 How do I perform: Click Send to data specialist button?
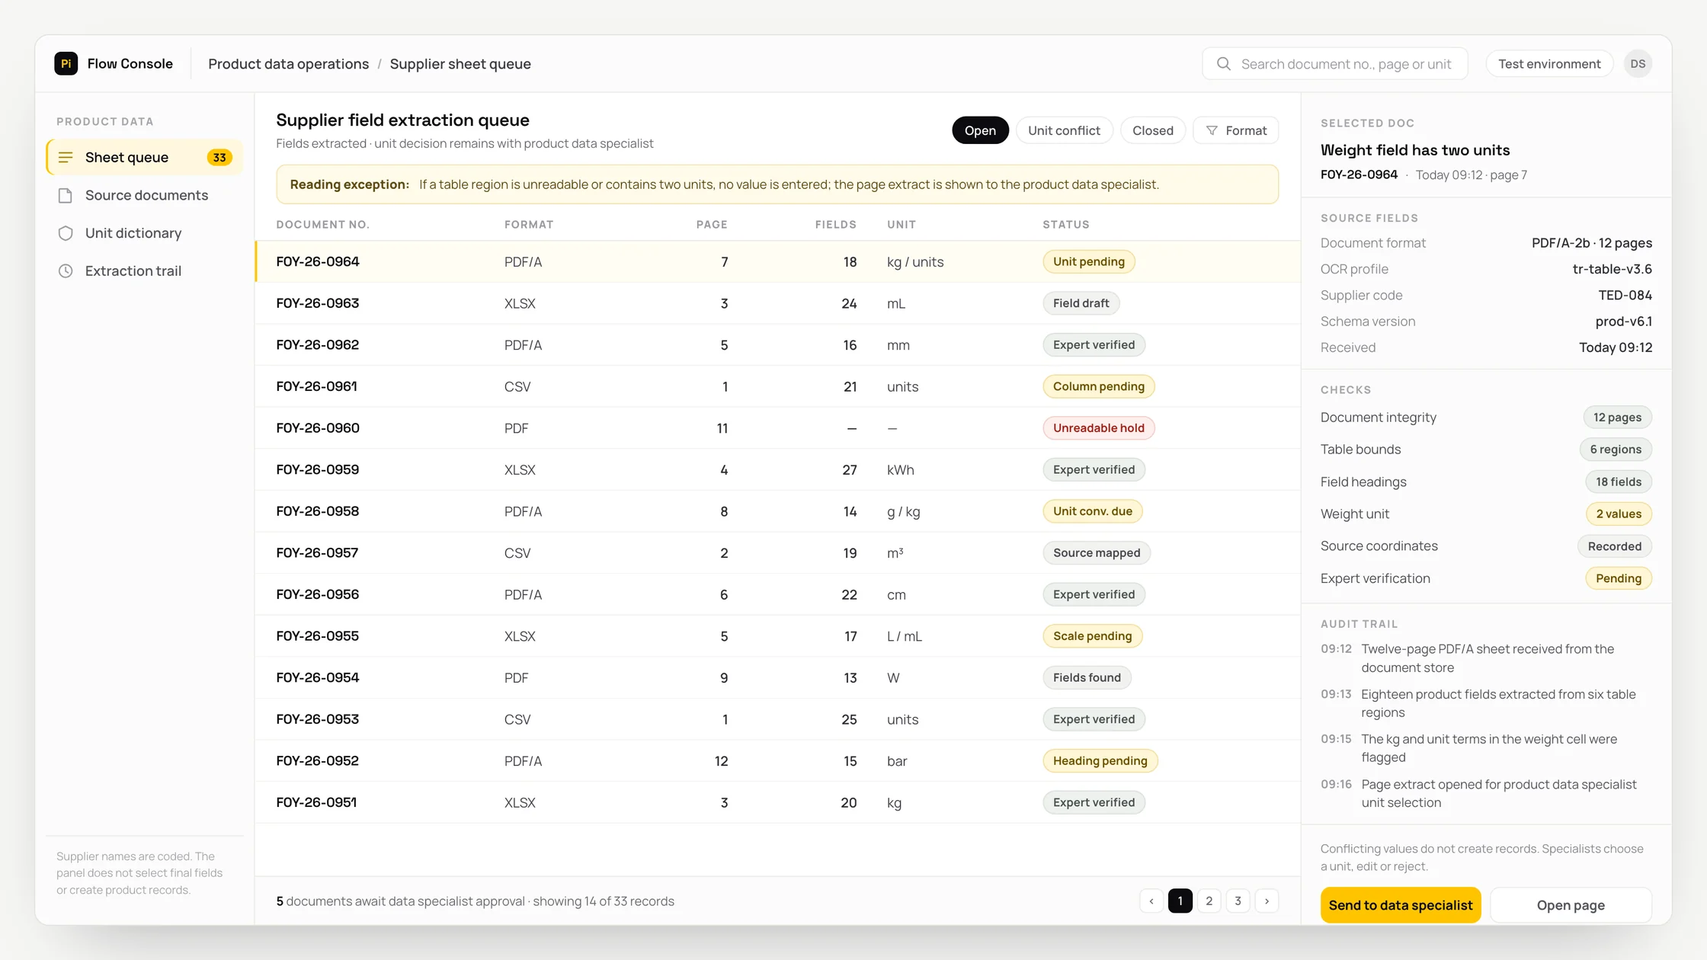pyautogui.click(x=1401, y=904)
